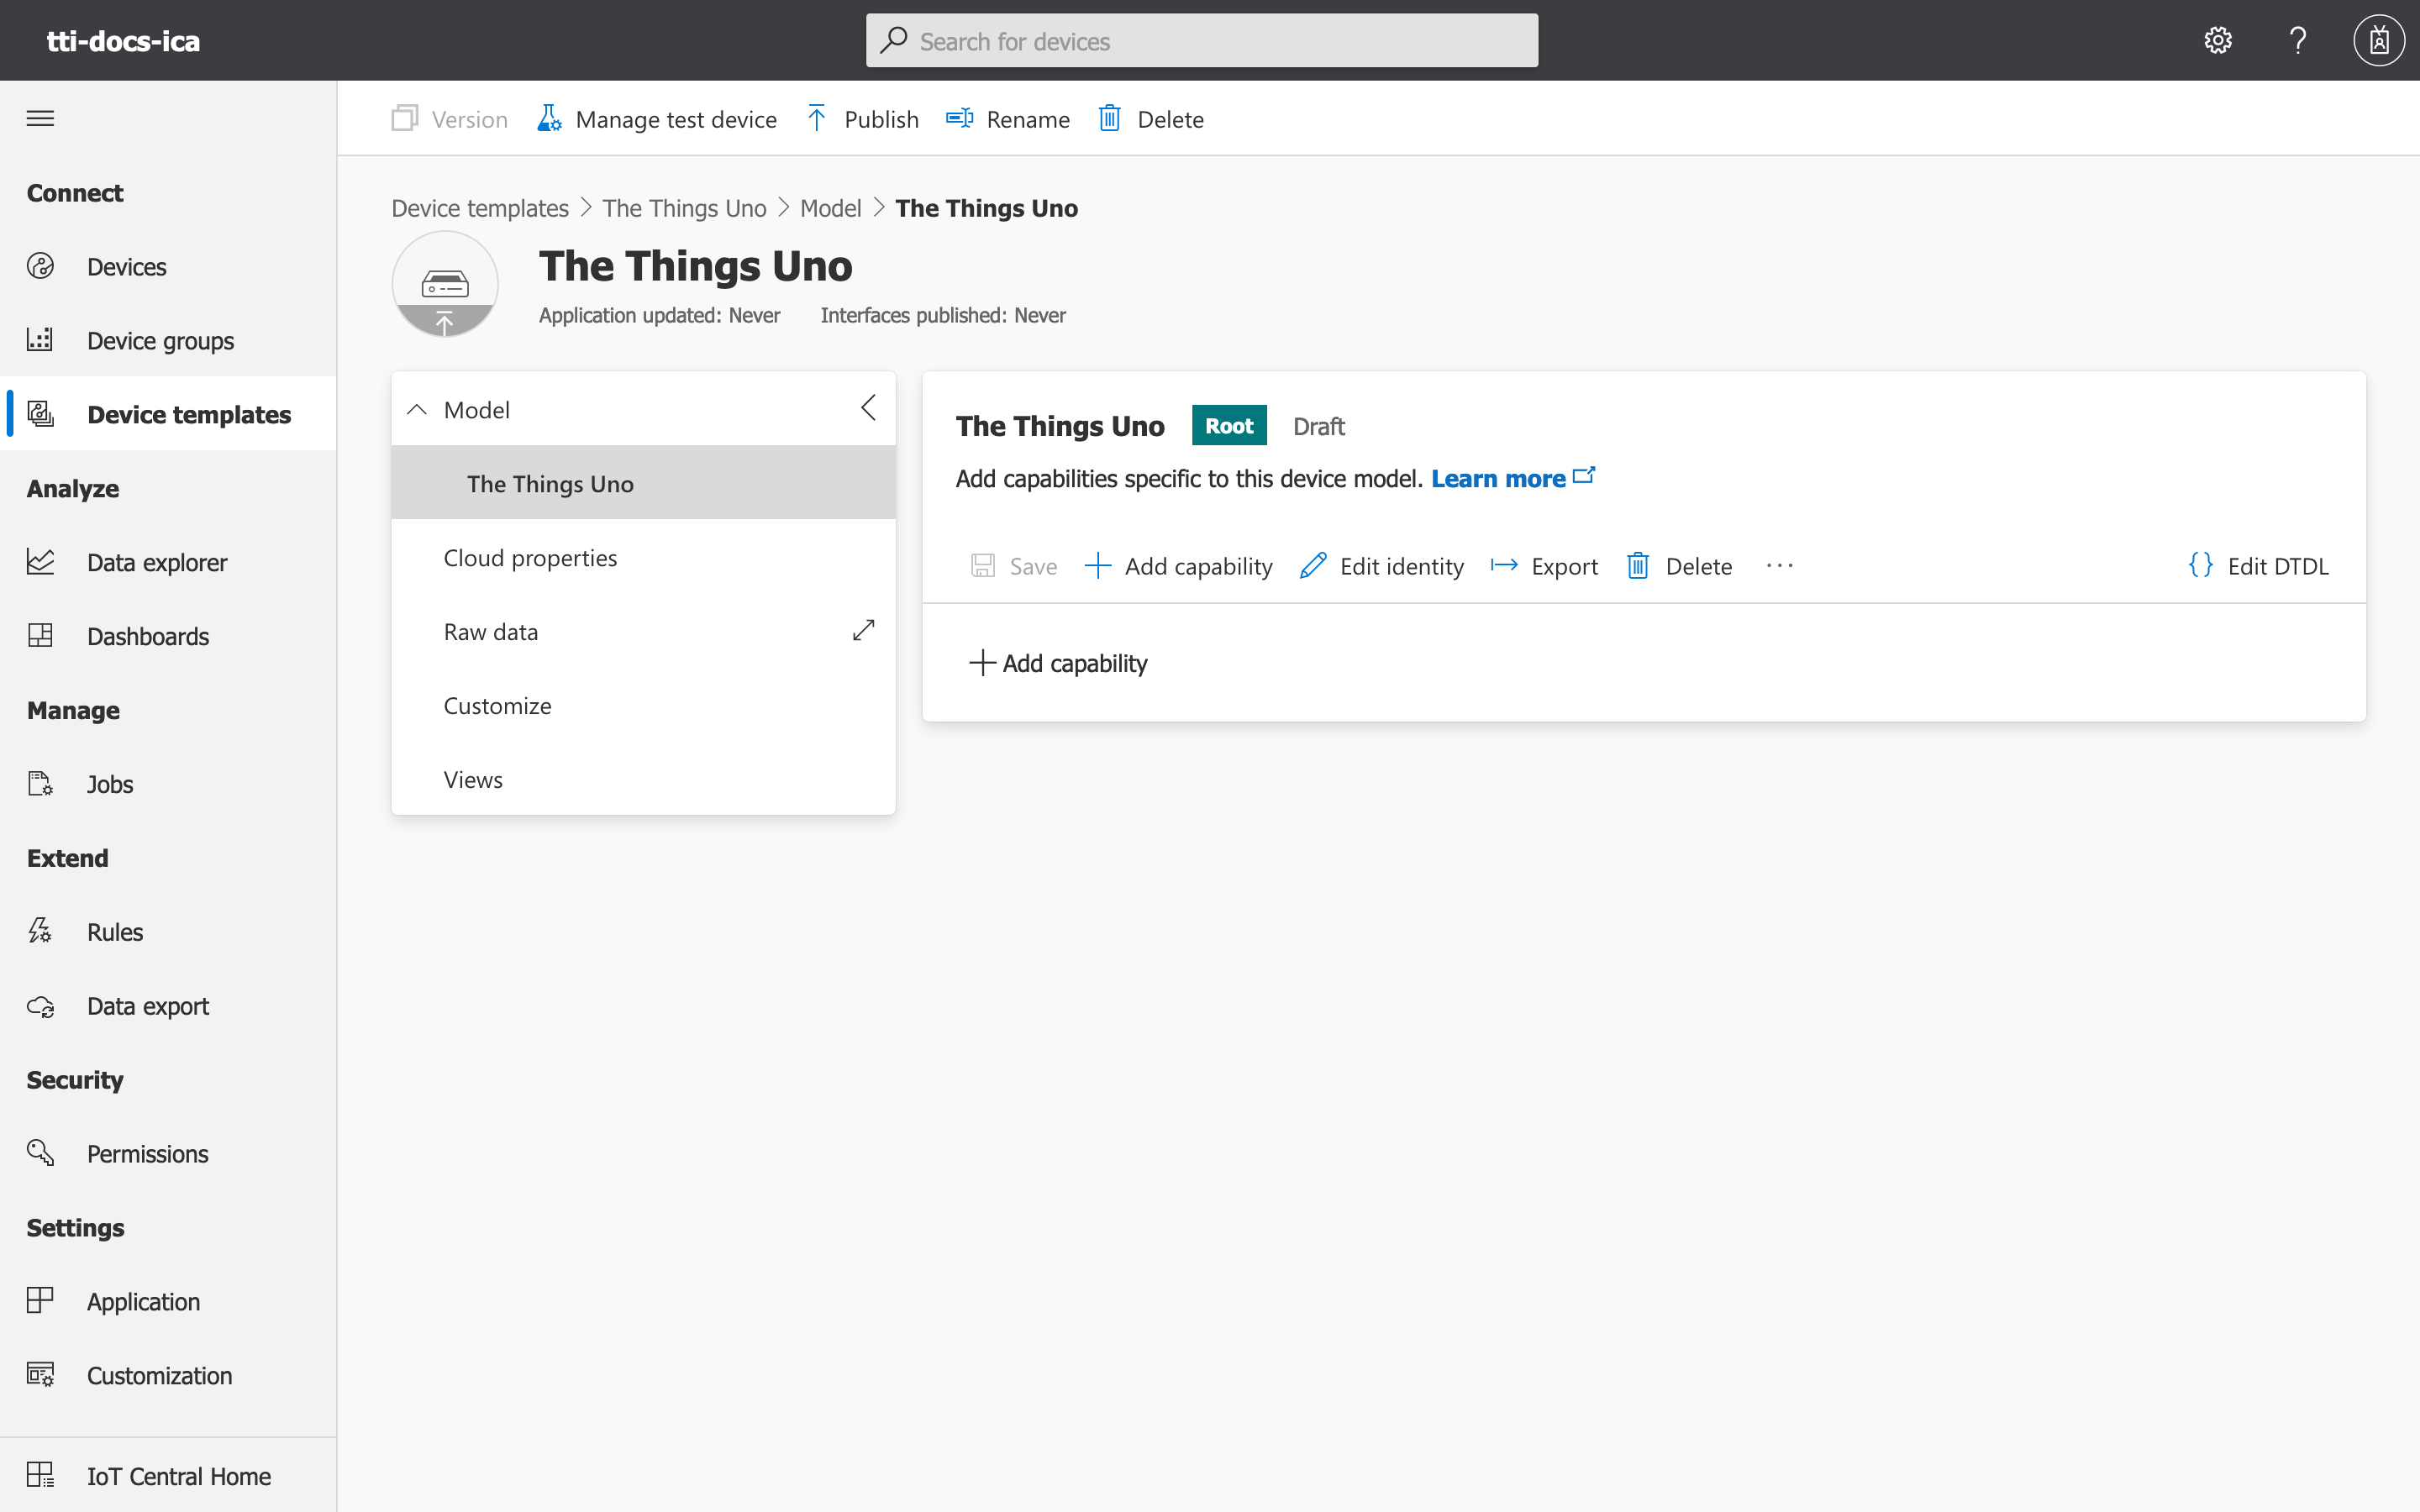Image resolution: width=2420 pixels, height=1512 pixels.
Task: Click the Root badge label
Action: coord(1229,425)
